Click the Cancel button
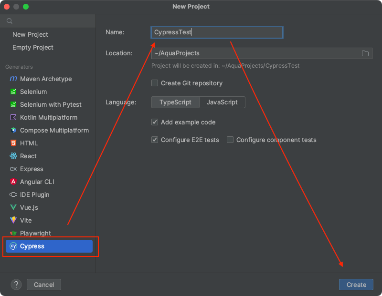Viewport: 382px width, 296px height. [x=44, y=285]
